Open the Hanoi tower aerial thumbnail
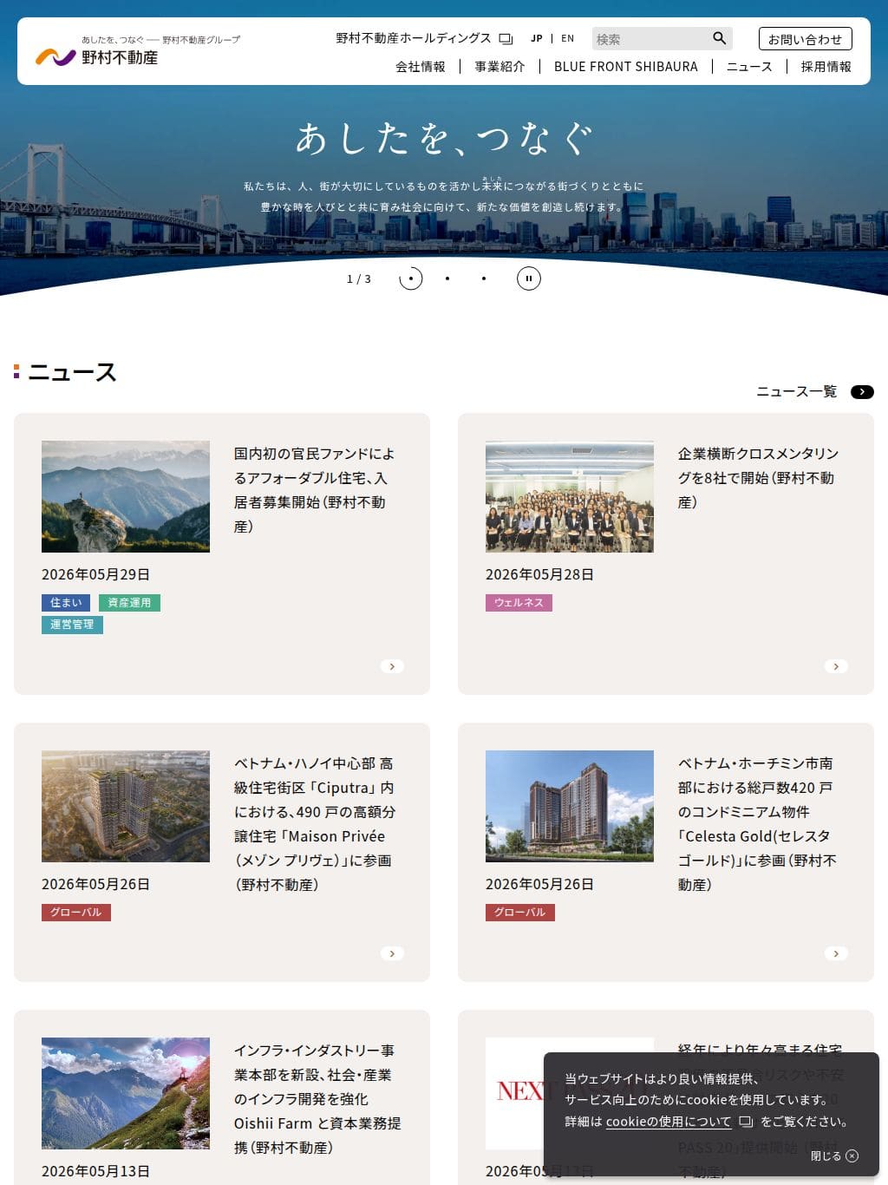This screenshot has height=1185, width=888. [126, 806]
